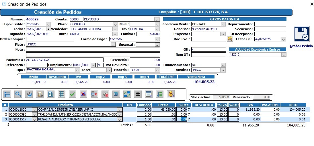
Task: Click the magnifying glass search icon
Action: tap(18, 94)
